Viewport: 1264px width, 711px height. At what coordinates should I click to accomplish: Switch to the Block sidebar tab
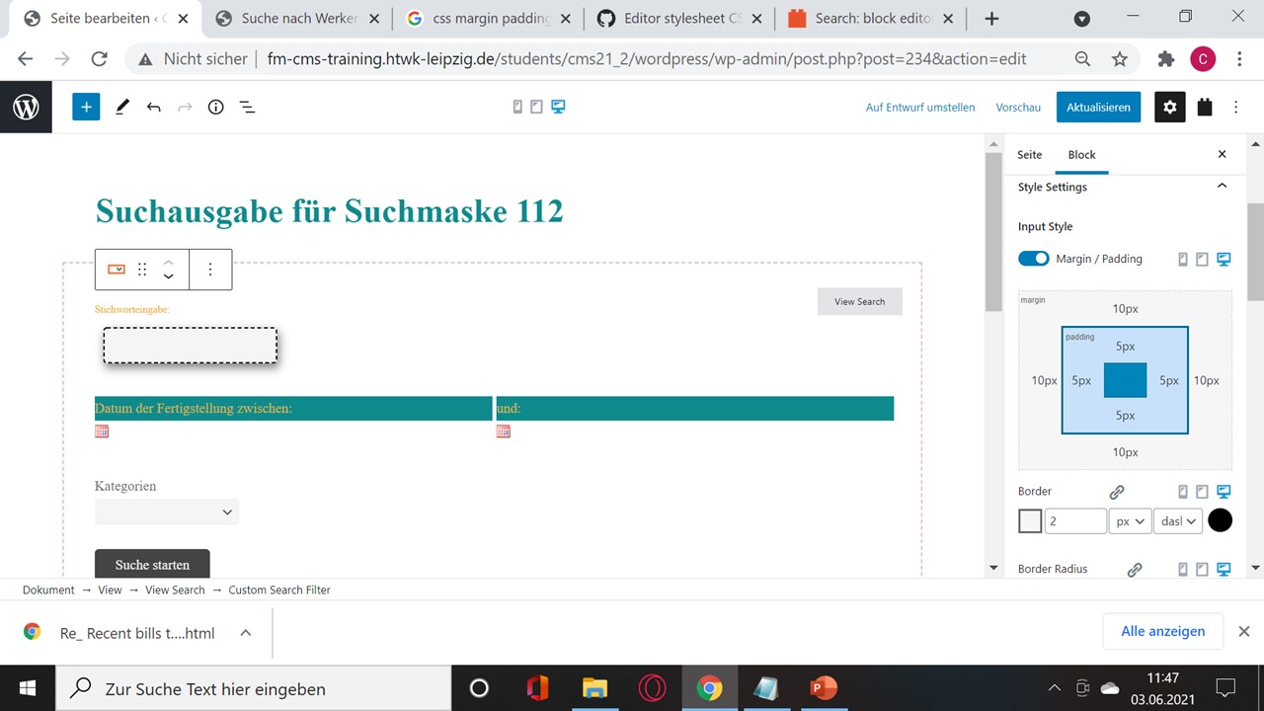point(1082,155)
